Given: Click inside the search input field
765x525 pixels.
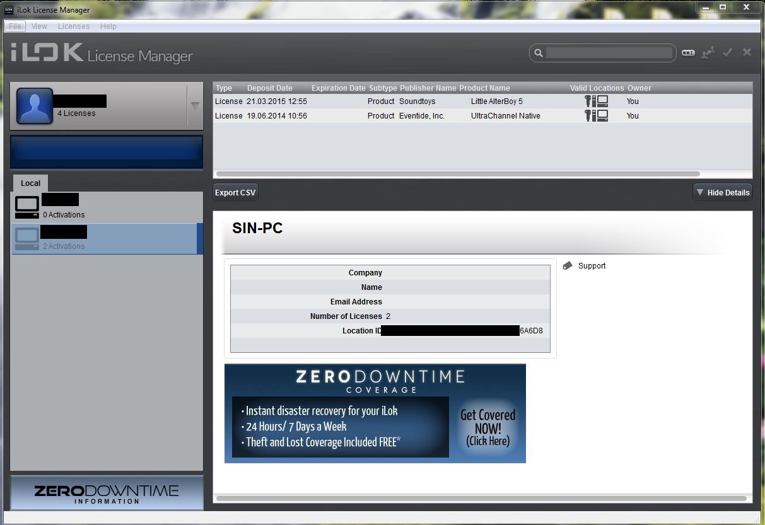Looking at the screenshot, I should coord(609,54).
